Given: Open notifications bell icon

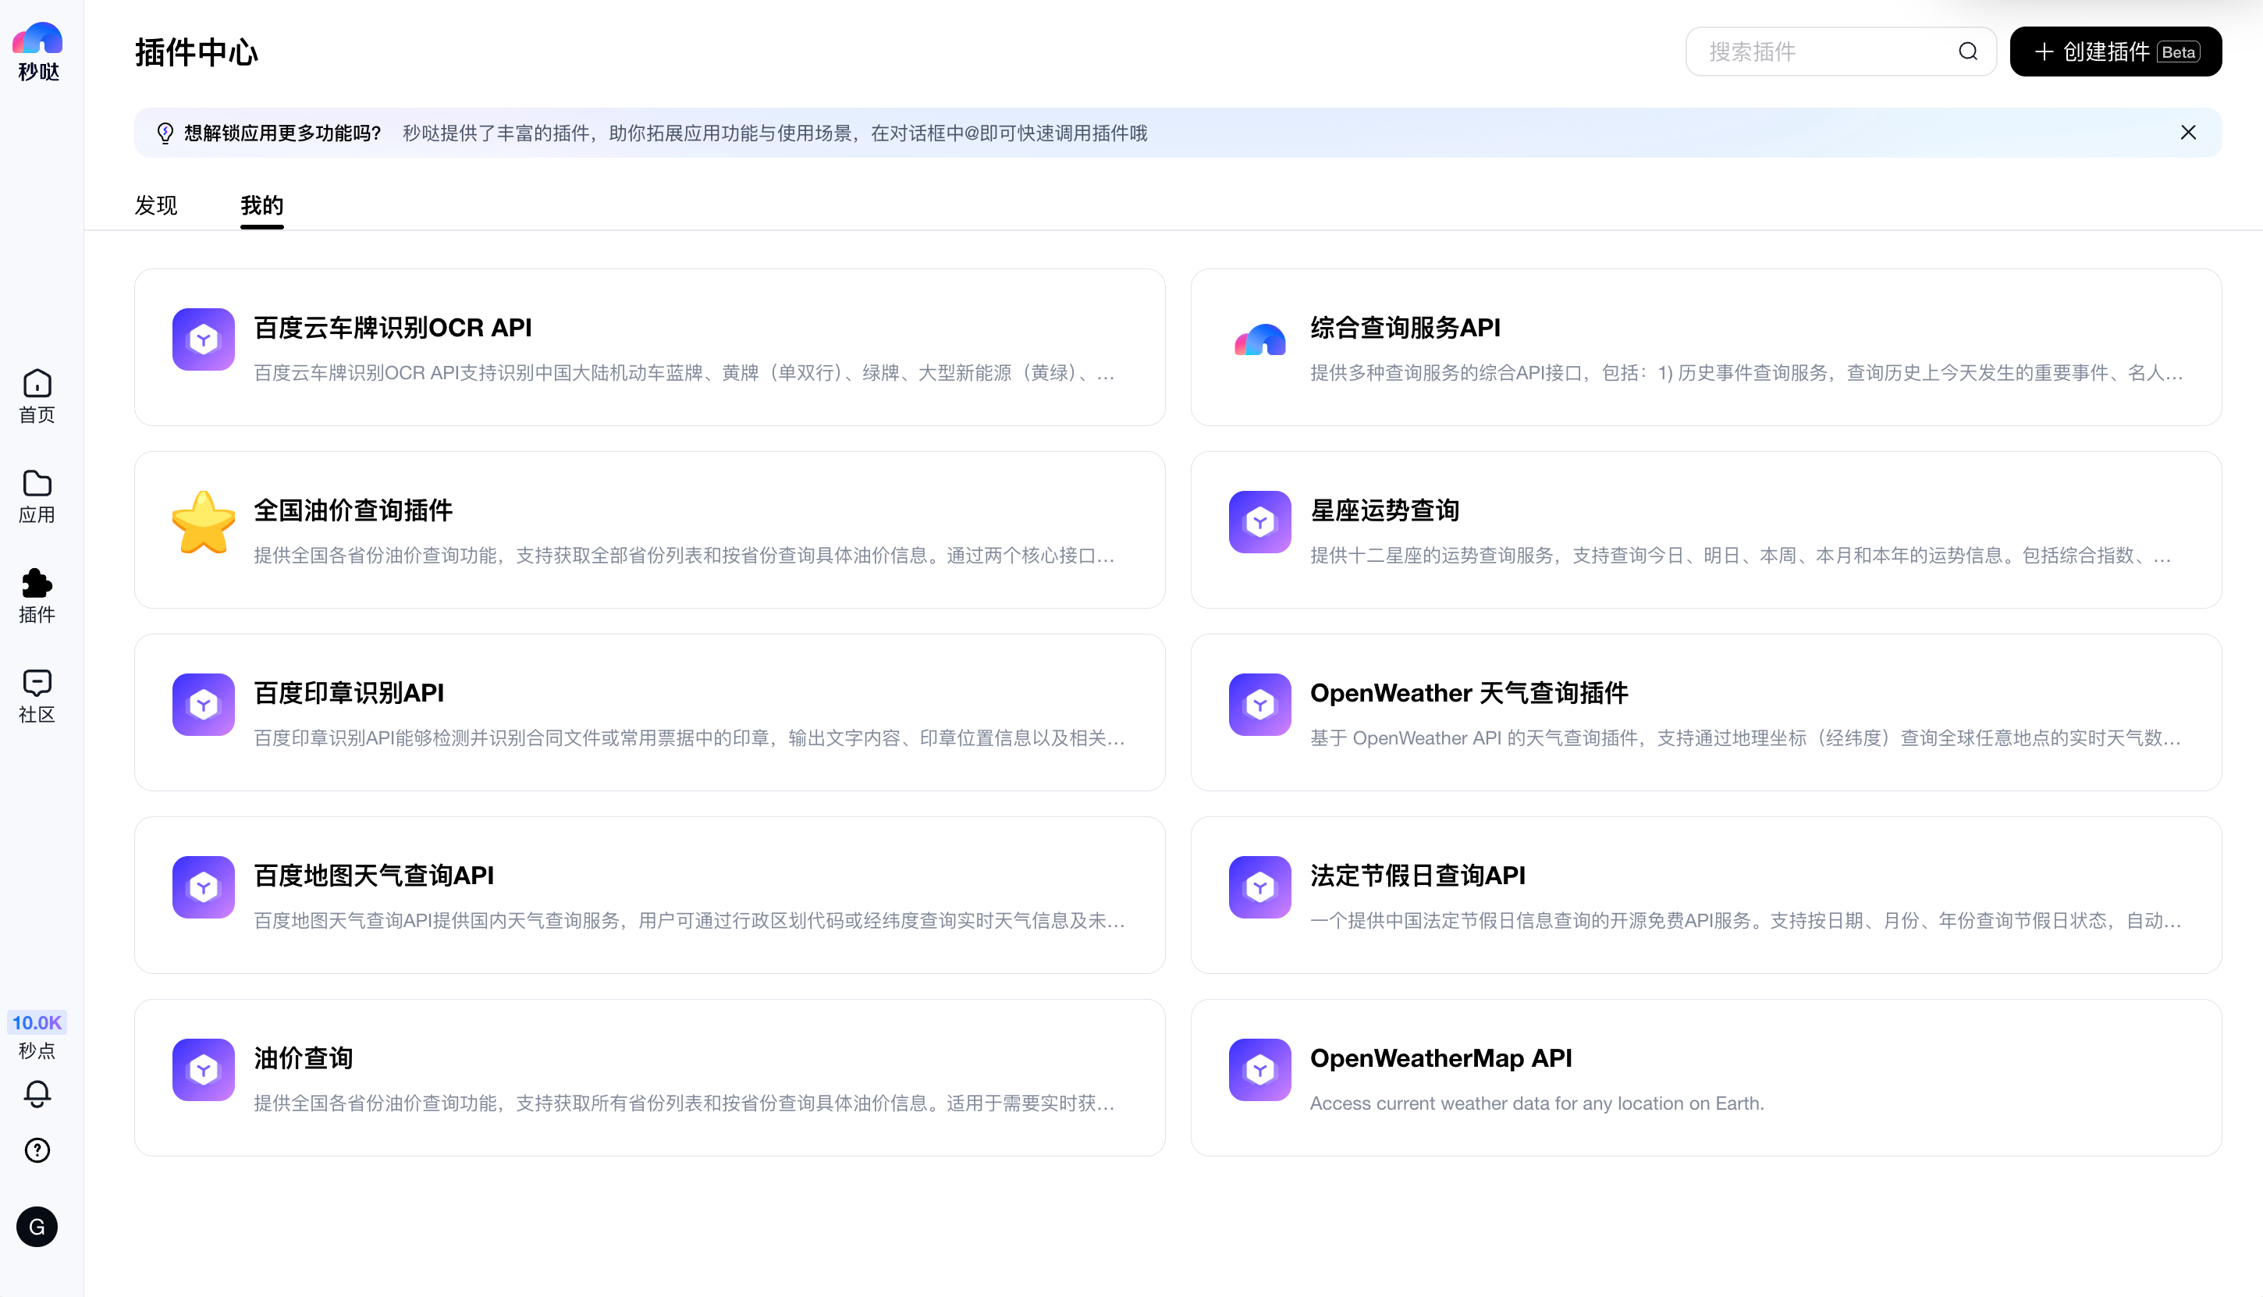Looking at the screenshot, I should [37, 1093].
